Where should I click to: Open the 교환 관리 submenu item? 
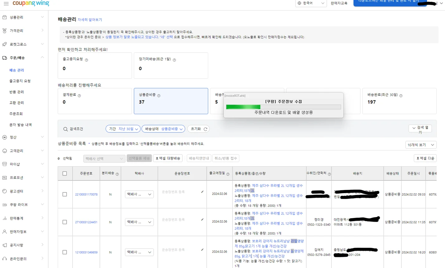[16, 103]
